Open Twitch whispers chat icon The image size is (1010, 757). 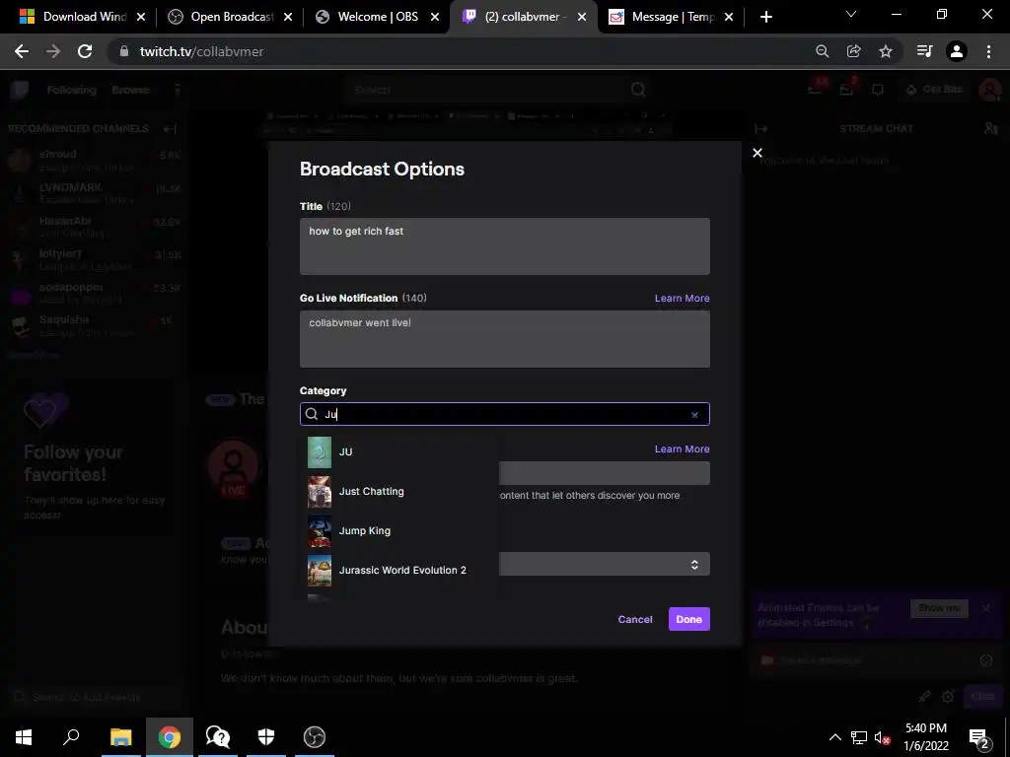[x=877, y=90]
